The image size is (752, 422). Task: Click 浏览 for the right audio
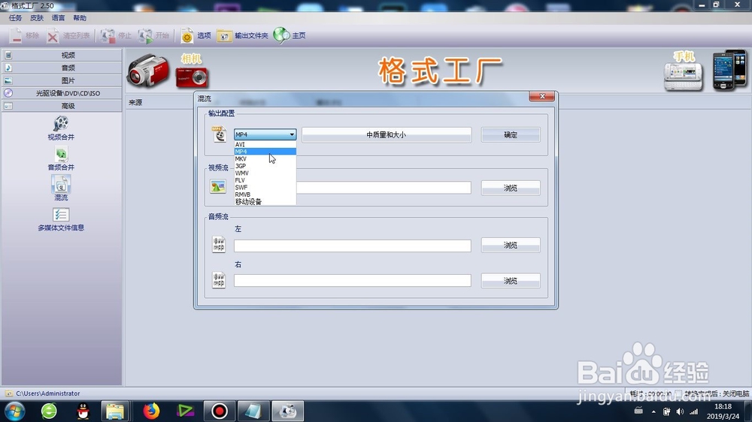[x=511, y=281]
